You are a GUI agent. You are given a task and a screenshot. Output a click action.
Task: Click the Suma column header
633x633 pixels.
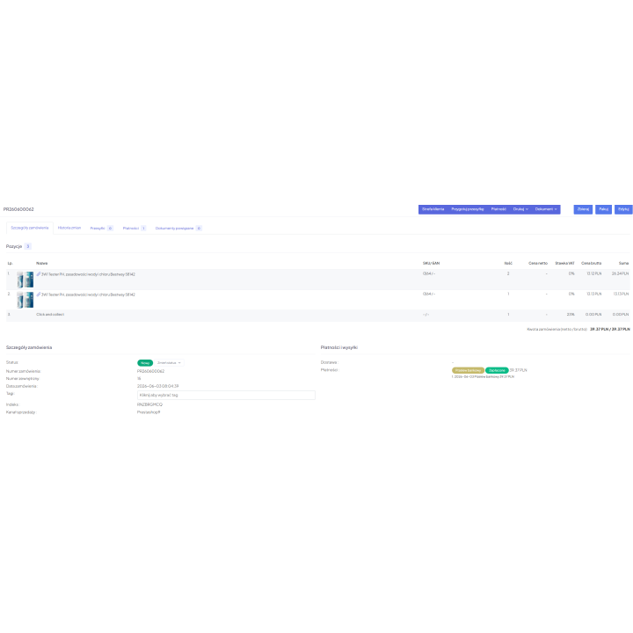623,263
